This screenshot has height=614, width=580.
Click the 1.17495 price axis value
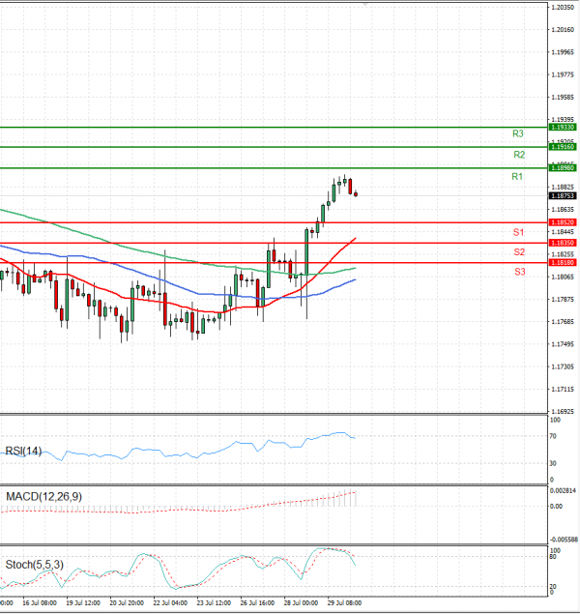pyautogui.click(x=563, y=344)
